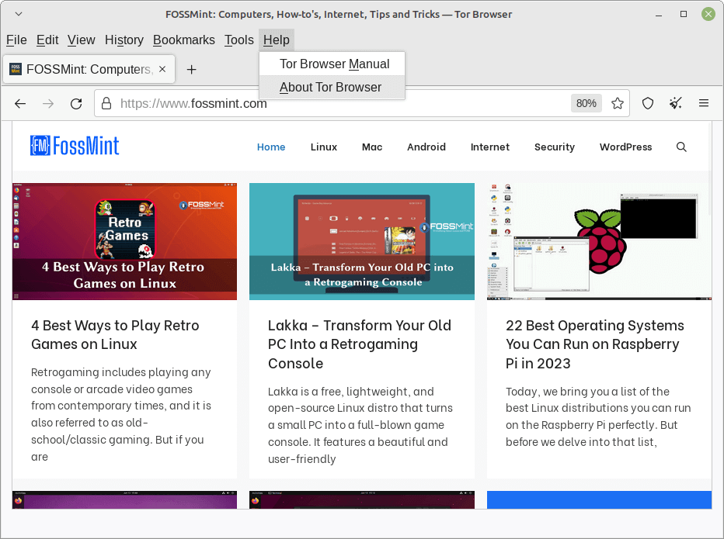Close the FOSSMint browser tab

(x=162, y=69)
